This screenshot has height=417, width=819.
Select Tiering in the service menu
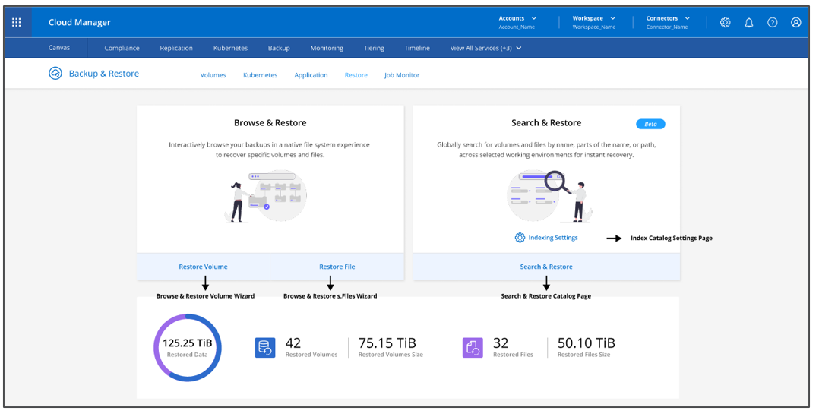374,48
